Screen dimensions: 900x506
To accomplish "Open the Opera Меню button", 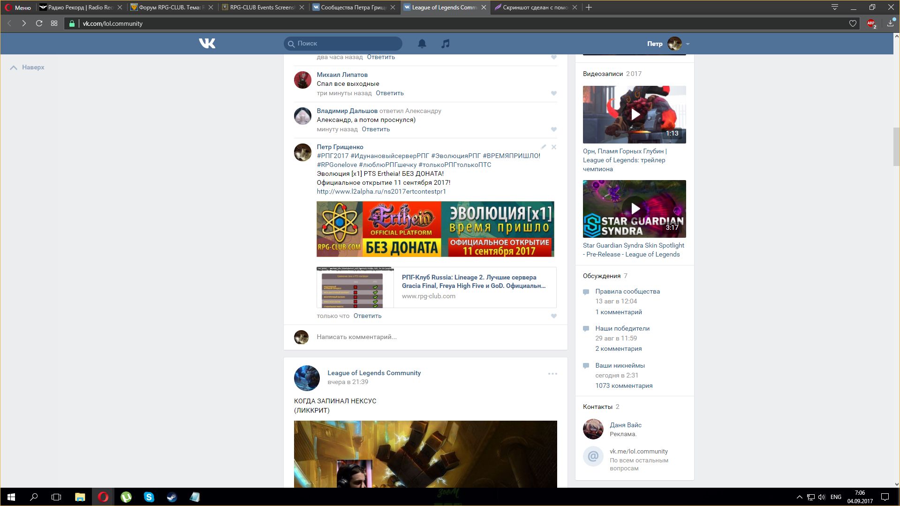I will pos(18,8).
